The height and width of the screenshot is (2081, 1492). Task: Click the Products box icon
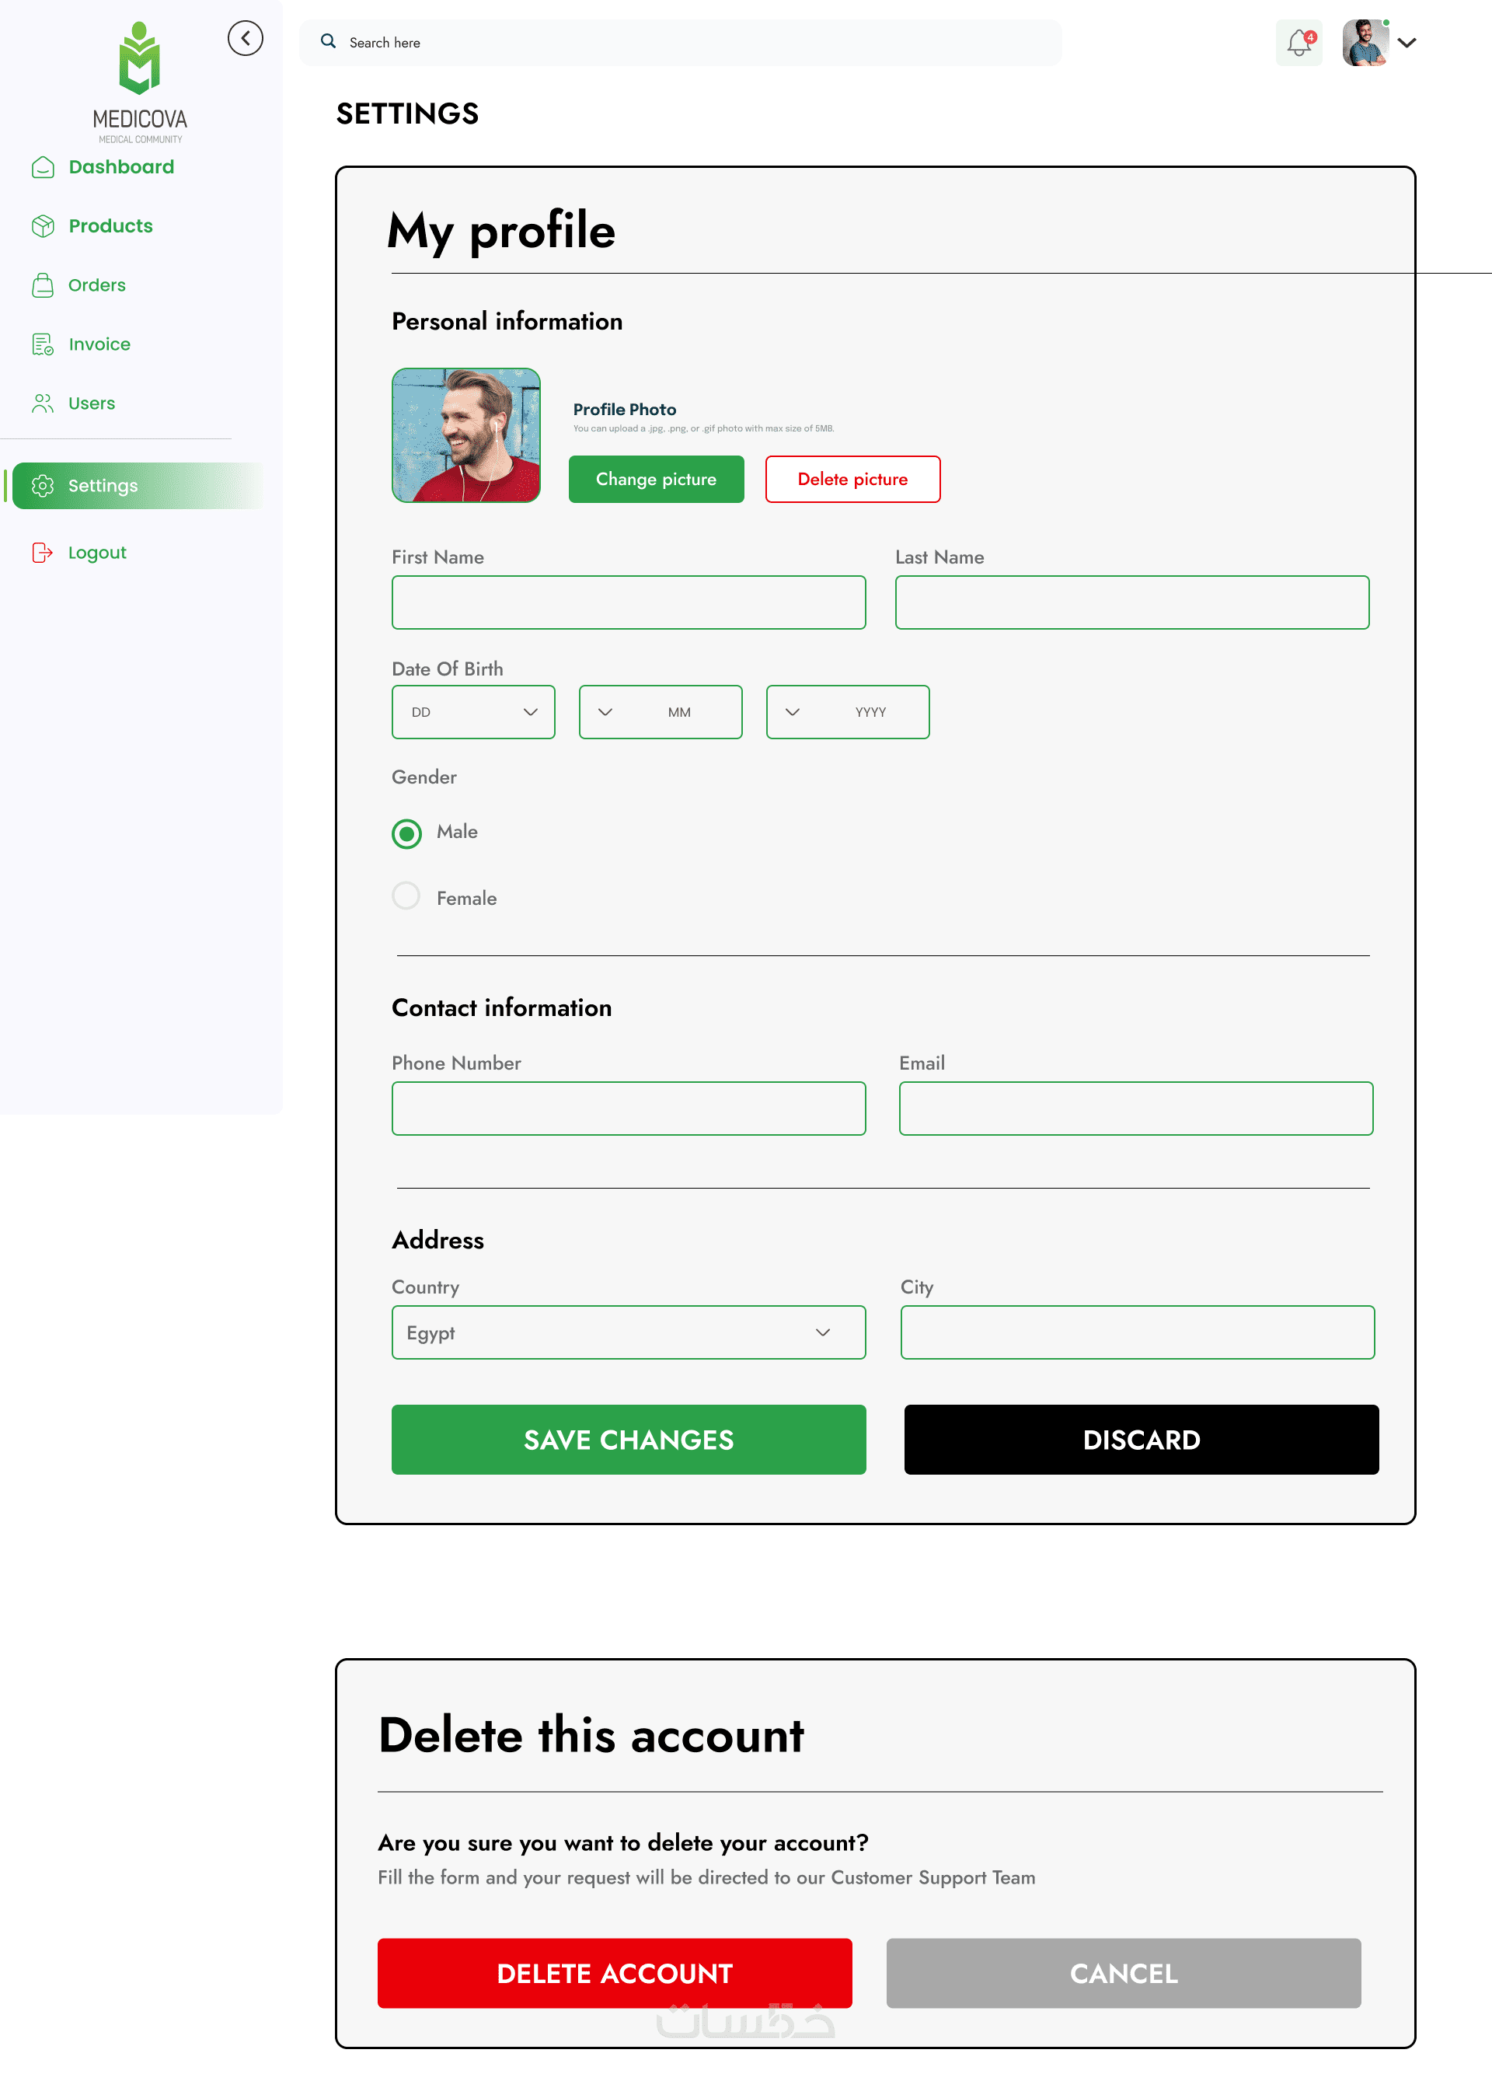click(42, 225)
